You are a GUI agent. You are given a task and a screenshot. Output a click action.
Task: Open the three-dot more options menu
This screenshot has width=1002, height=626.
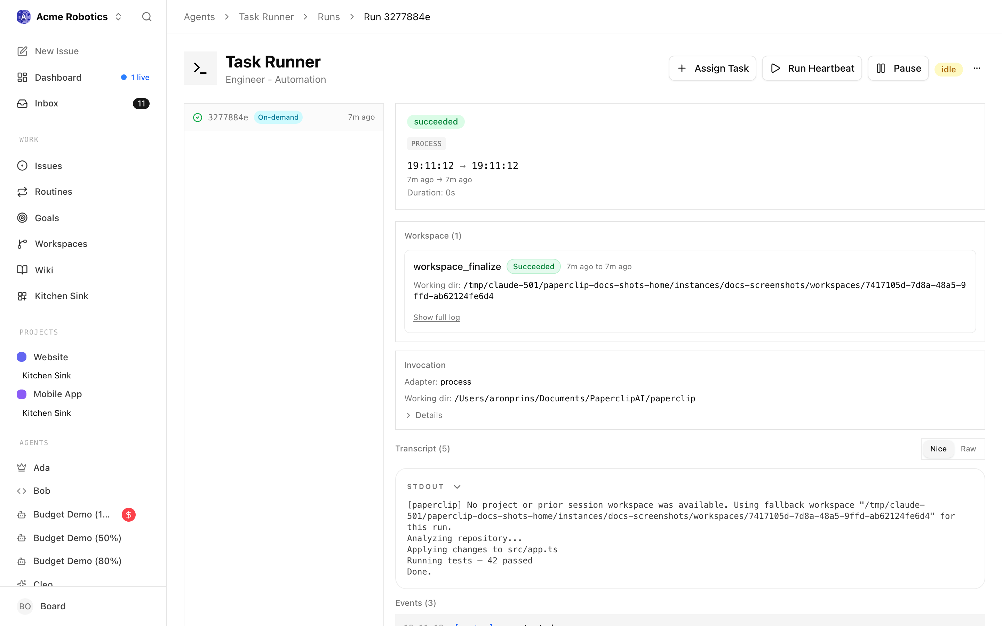(977, 68)
